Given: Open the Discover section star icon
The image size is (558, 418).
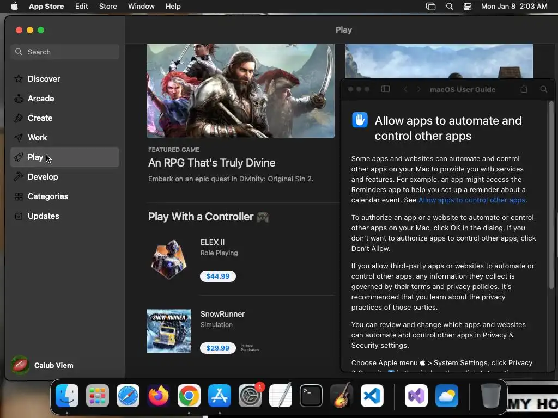Looking at the screenshot, I should point(19,78).
